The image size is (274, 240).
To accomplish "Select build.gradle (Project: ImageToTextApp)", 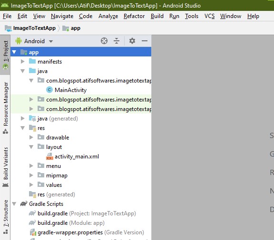I will pos(87,213).
